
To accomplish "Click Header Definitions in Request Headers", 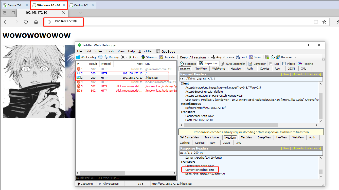I will 307,74.
